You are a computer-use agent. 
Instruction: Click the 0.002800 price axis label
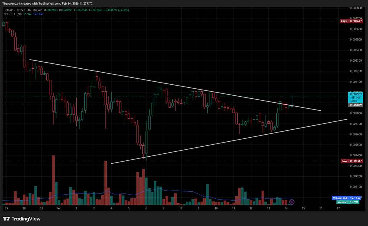click(x=355, y=113)
